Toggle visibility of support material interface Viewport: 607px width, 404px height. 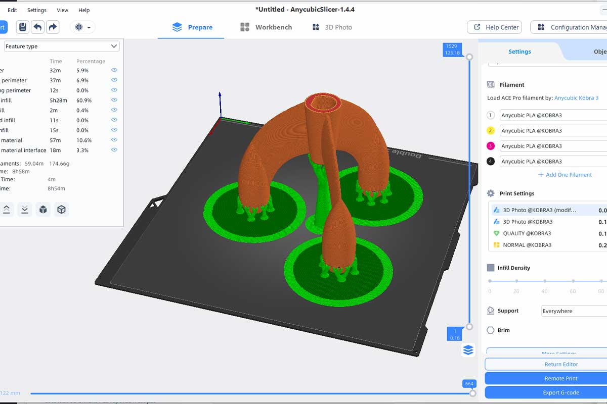114,150
